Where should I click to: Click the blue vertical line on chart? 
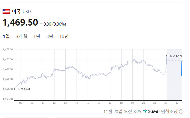181,68
